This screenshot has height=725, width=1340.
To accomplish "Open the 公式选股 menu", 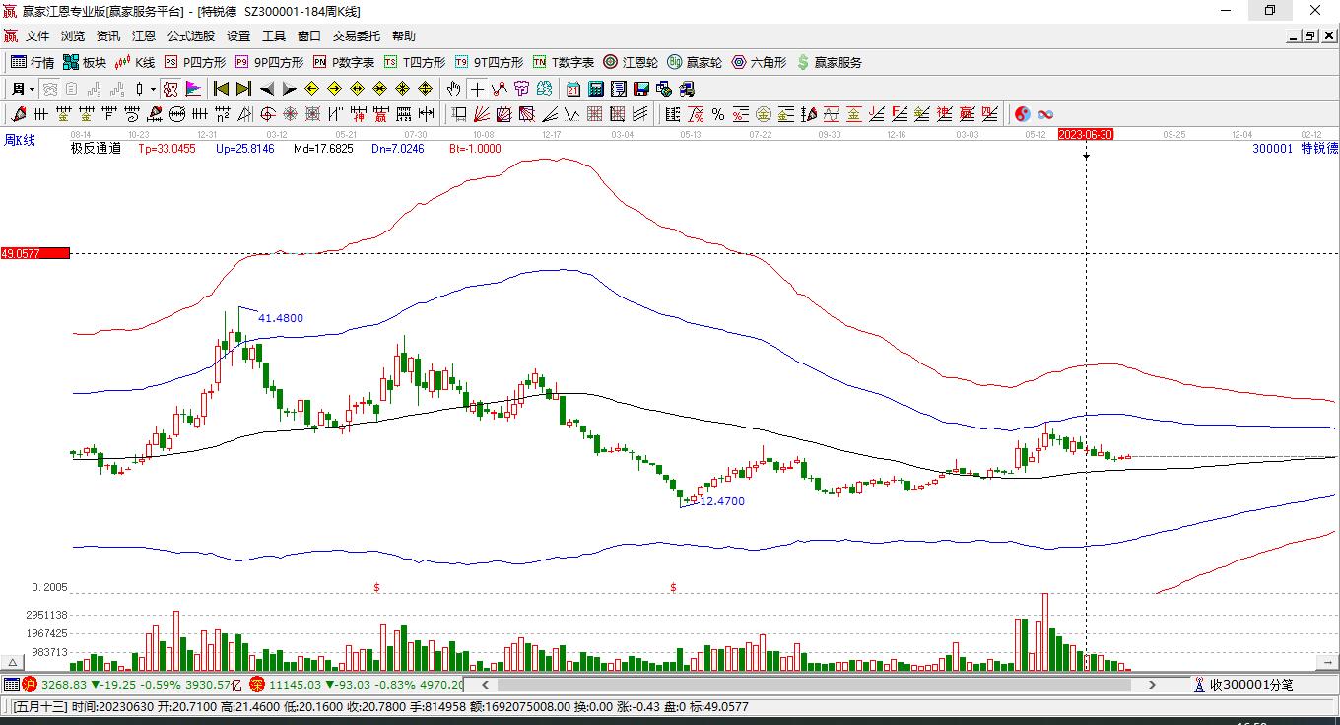I will [x=191, y=36].
